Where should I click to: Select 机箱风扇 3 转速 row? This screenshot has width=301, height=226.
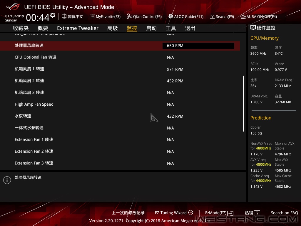point(120,93)
